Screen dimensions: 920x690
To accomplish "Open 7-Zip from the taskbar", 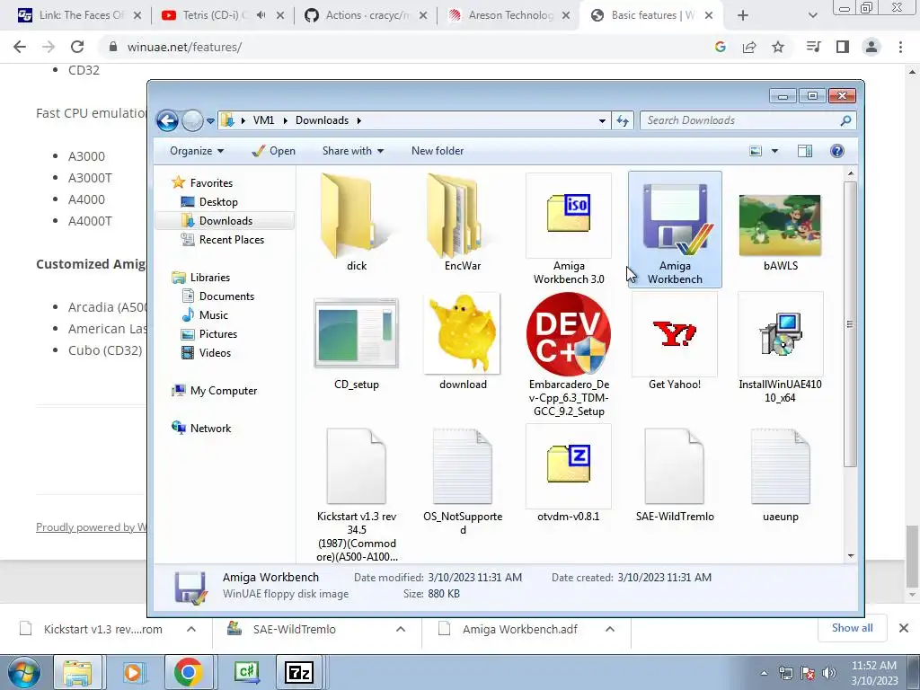I will tap(298, 672).
